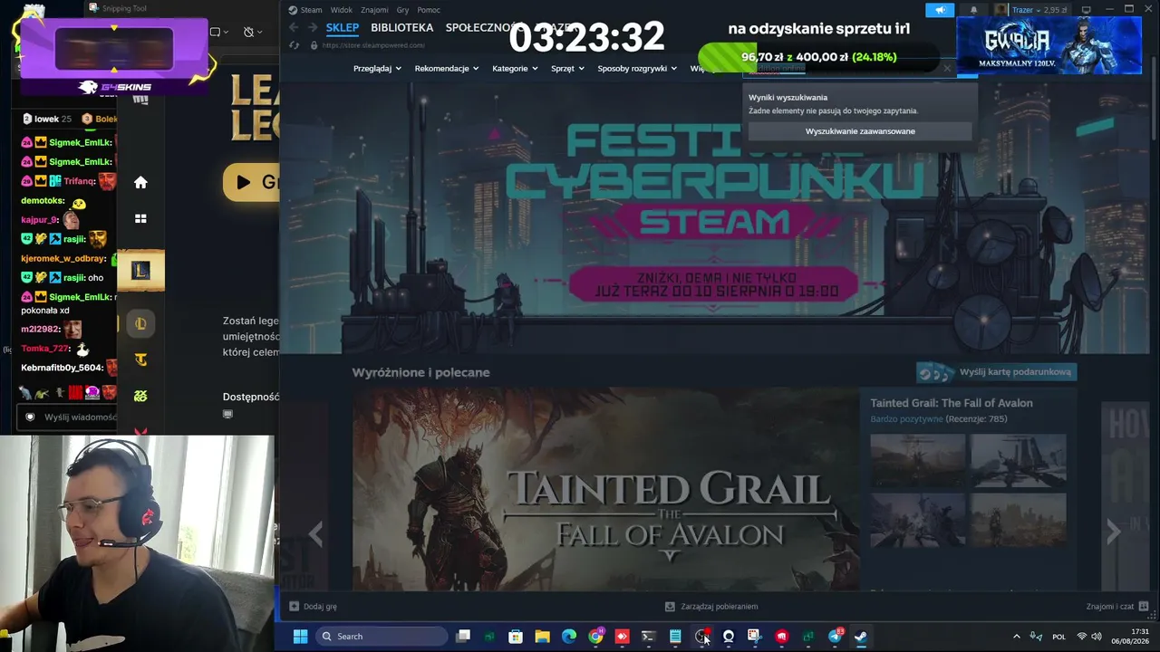Click the home icon in Riot client sidebar
1160x652 pixels.
coord(140,182)
